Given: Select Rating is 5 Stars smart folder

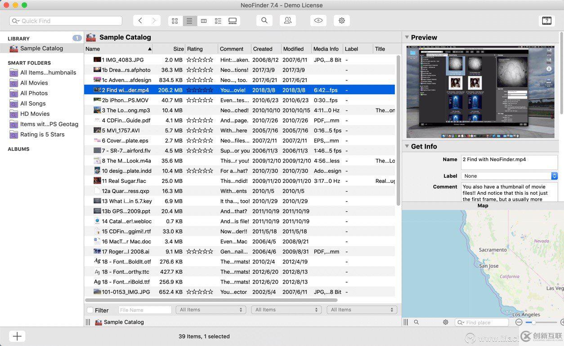Looking at the screenshot, I should coord(42,135).
